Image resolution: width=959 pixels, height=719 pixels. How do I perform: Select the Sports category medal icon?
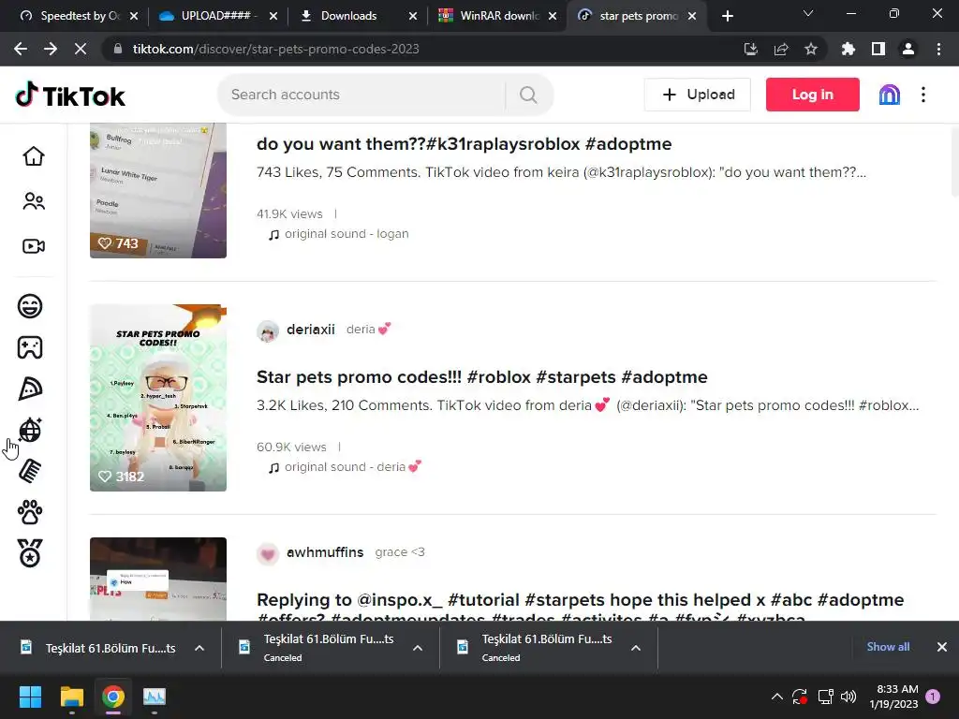pos(30,553)
